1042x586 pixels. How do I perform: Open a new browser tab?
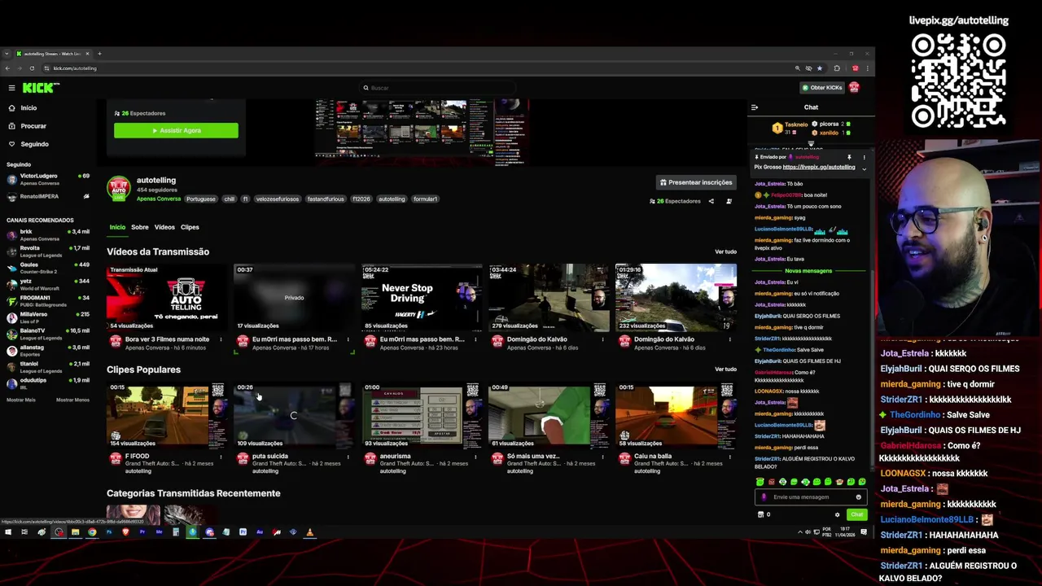click(99, 54)
